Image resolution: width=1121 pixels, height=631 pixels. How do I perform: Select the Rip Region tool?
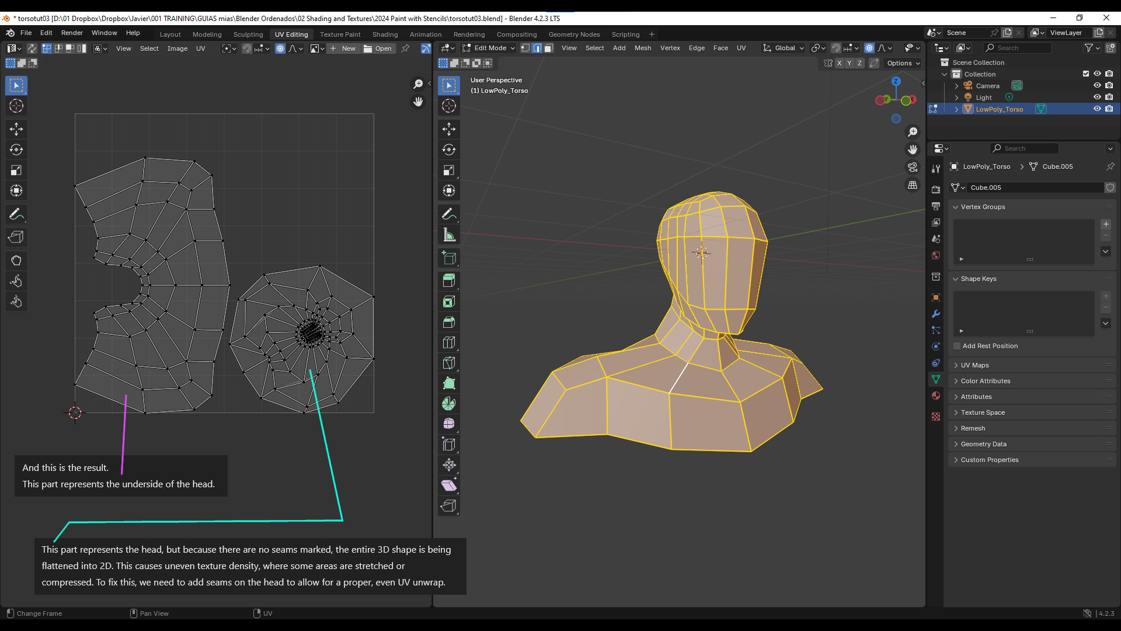click(449, 506)
